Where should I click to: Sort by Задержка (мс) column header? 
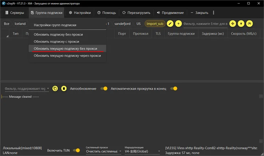[x=213, y=34]
